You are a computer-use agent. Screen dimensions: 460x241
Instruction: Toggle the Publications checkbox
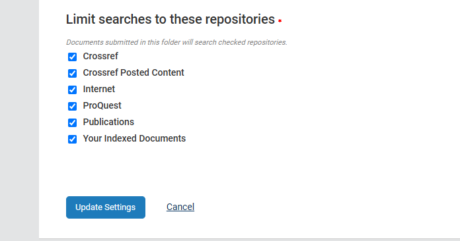[x=72, y=122]
